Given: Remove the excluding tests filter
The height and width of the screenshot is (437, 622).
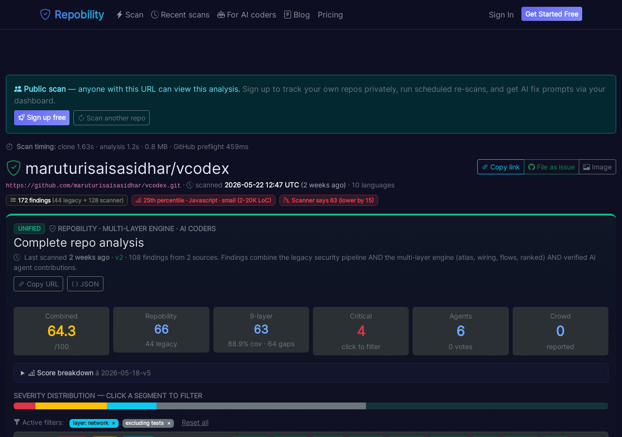Looking at the screenshot, I should (x=169, y=423).
